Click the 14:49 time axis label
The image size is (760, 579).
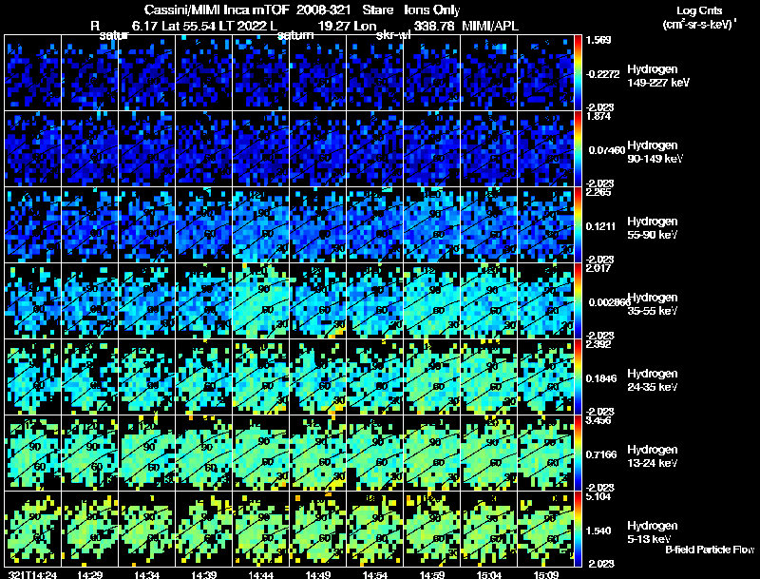coord(318,575)
